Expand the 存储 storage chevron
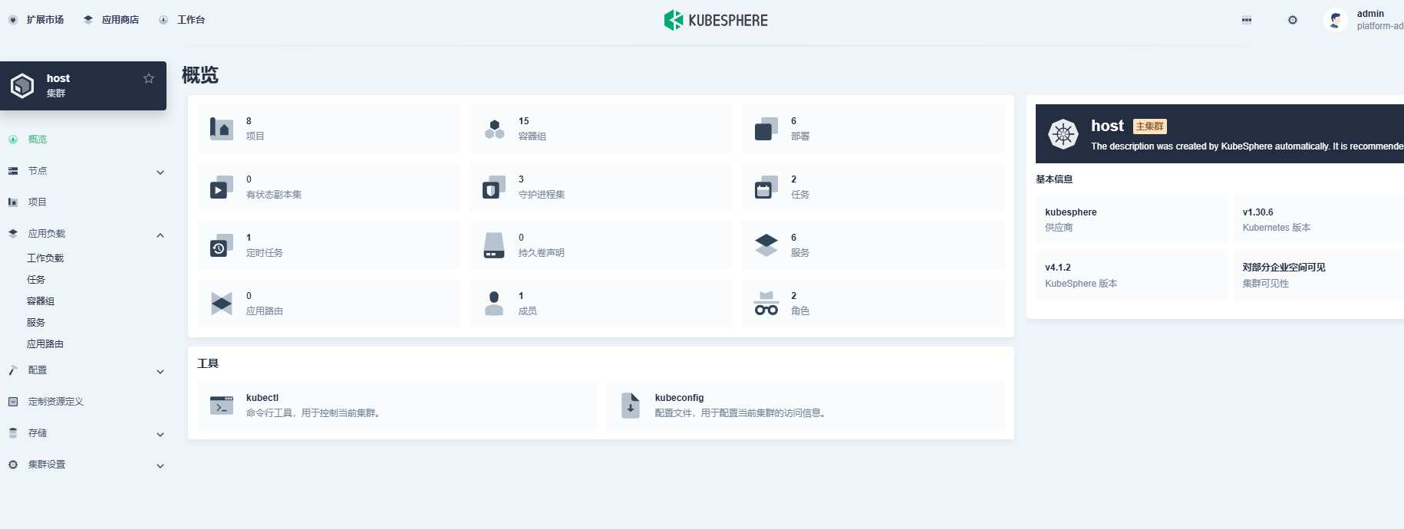 160,435
